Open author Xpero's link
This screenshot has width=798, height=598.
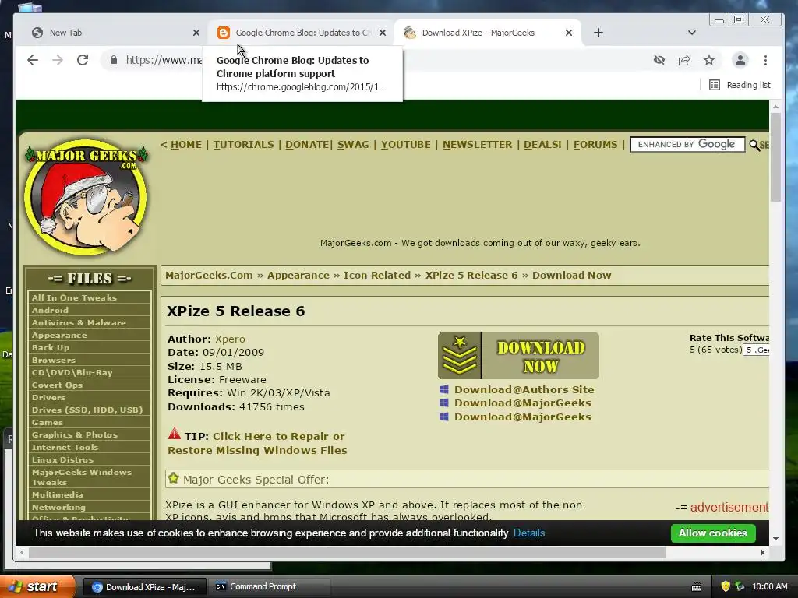pos(230,339)
